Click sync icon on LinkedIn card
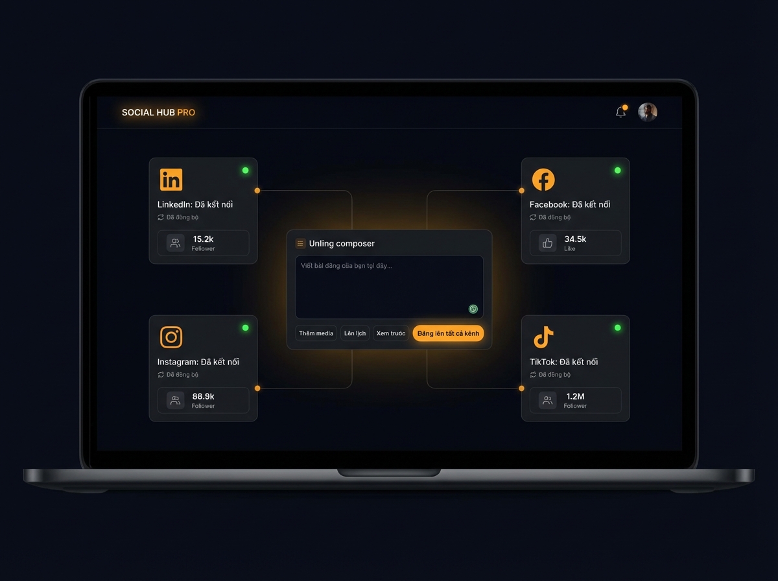Screen dimensions: 778x581 pos(161,217)
